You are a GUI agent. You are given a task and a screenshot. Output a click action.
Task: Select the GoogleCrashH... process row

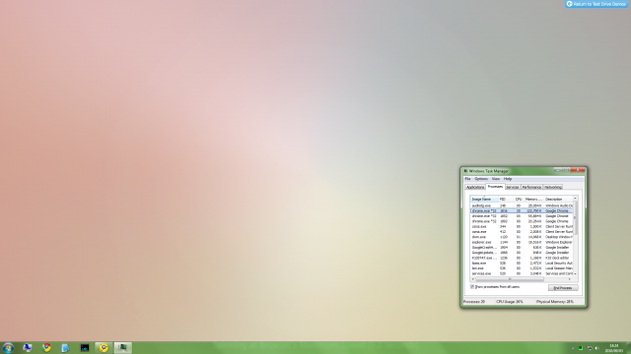(x=522, y=247)
